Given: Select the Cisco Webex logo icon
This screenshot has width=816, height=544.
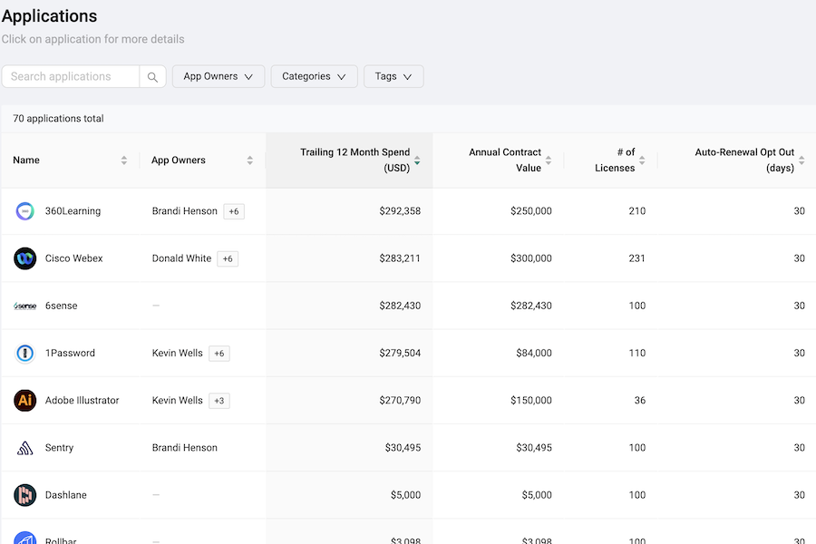Looking at the screenshot, I should point(25,258).
